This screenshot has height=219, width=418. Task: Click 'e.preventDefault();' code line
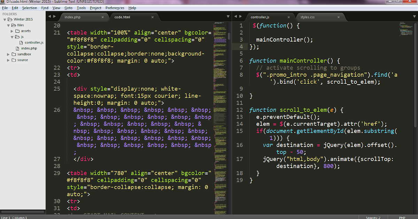288,117
